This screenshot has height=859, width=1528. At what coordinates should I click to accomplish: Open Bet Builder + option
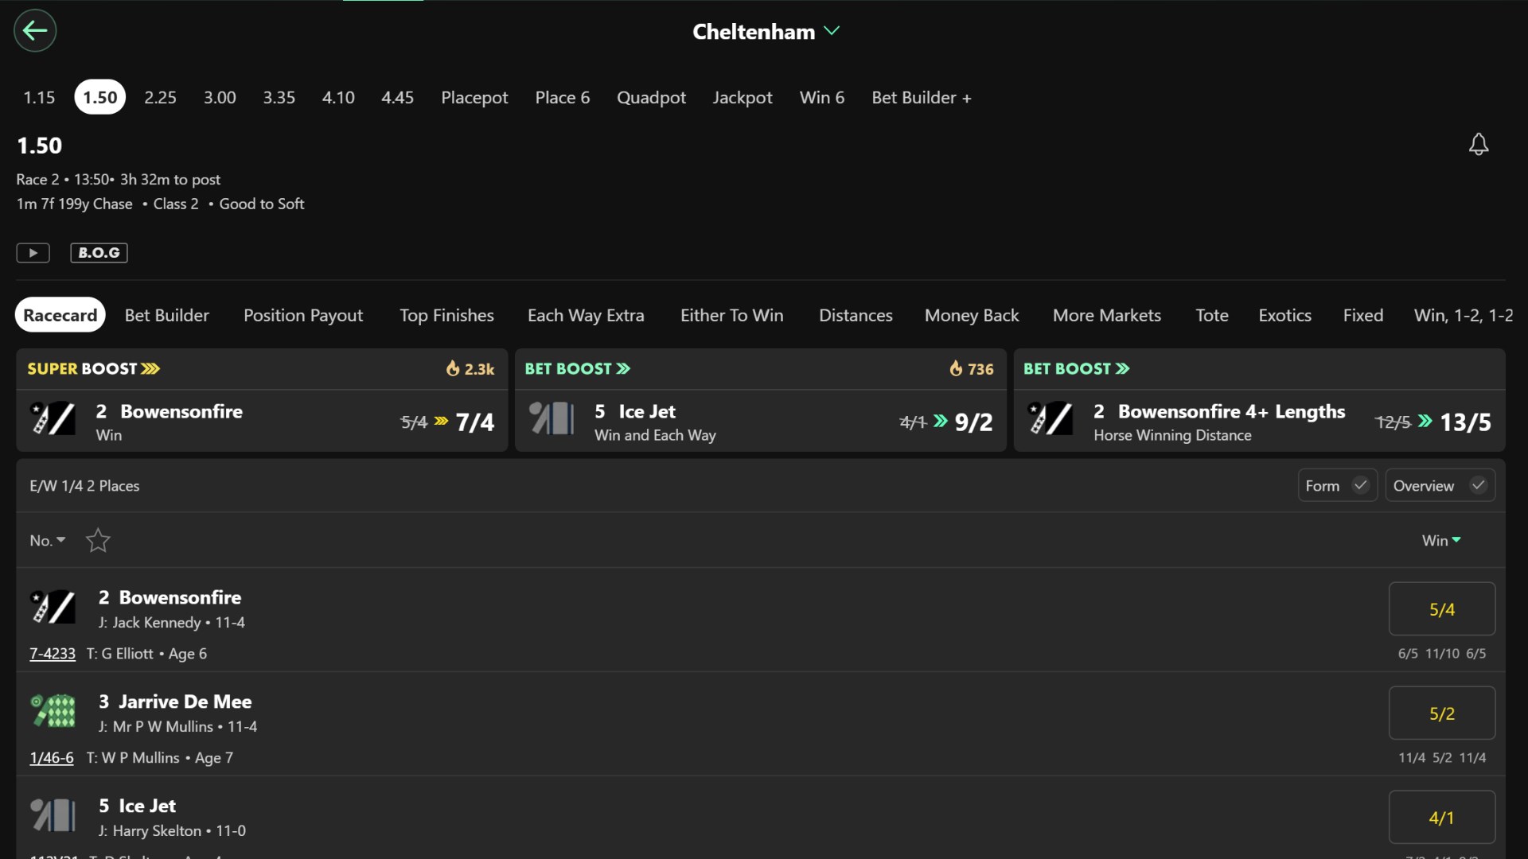922,97
